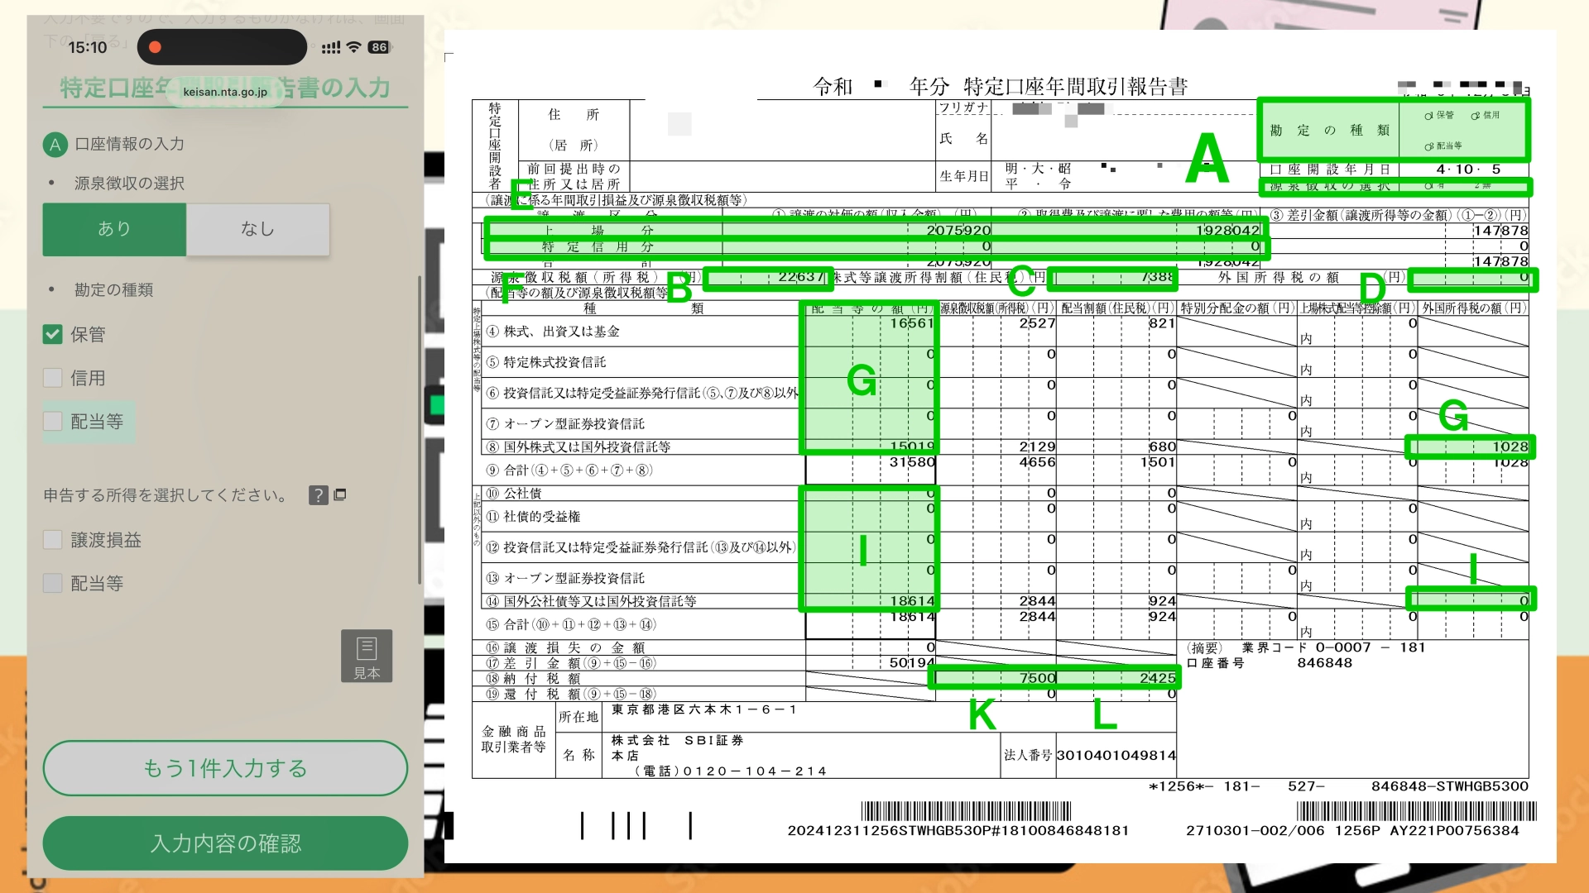Check 配当等 under income selection
The height and width of the screenshot is (893, 1589).
tap(53, 584)
